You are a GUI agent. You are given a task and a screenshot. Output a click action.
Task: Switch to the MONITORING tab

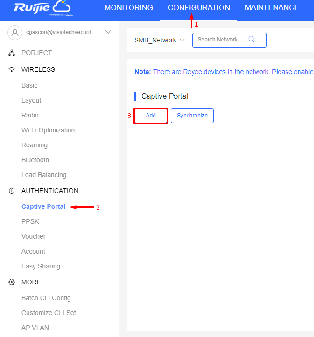point(129,8)
